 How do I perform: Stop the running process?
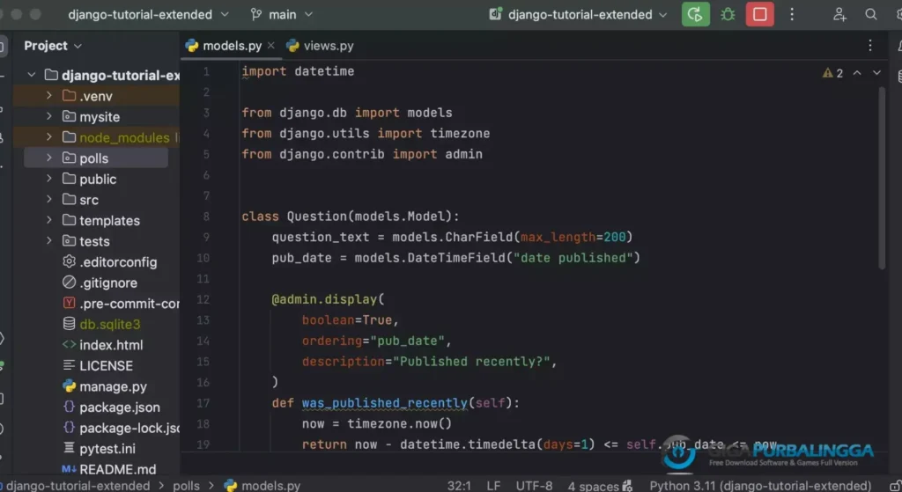[x=759, y=14]
